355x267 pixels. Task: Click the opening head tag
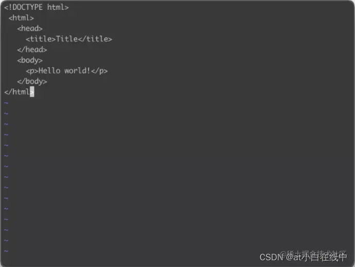coord(30,28)
